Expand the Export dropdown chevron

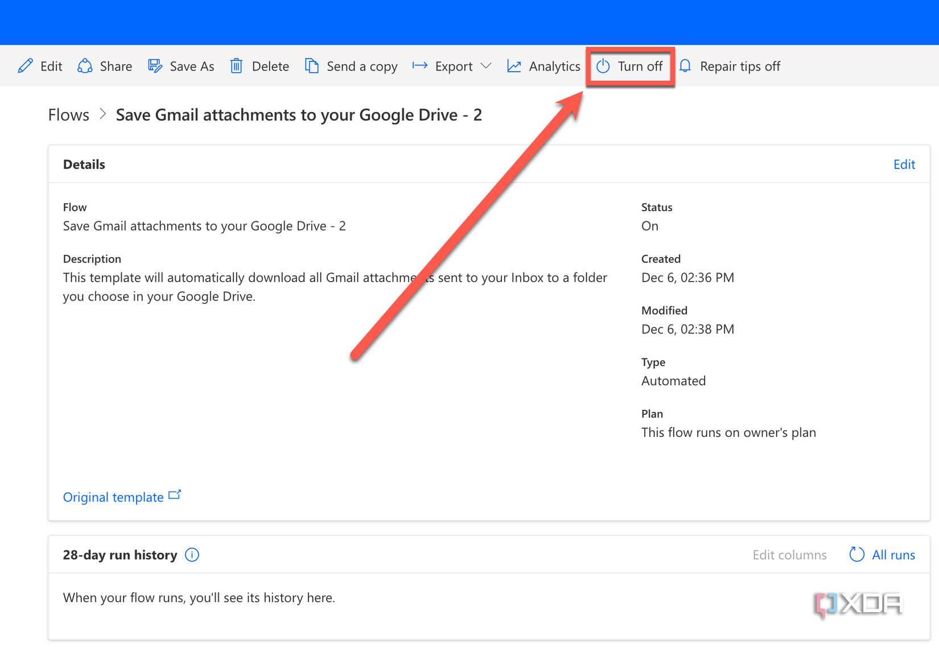487,66
